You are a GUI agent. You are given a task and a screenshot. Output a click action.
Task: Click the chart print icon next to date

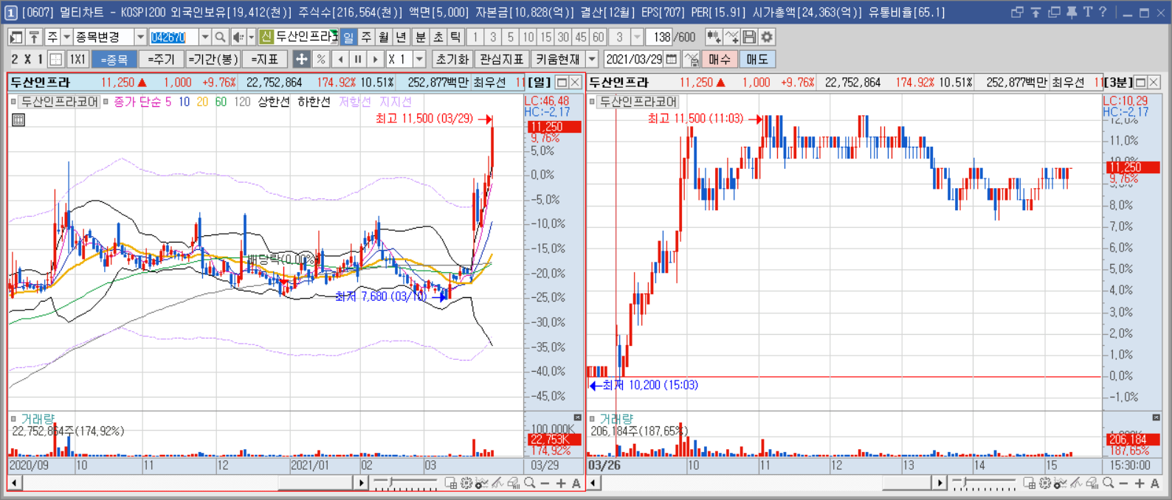pyautogui.click(x=692, y=60)
